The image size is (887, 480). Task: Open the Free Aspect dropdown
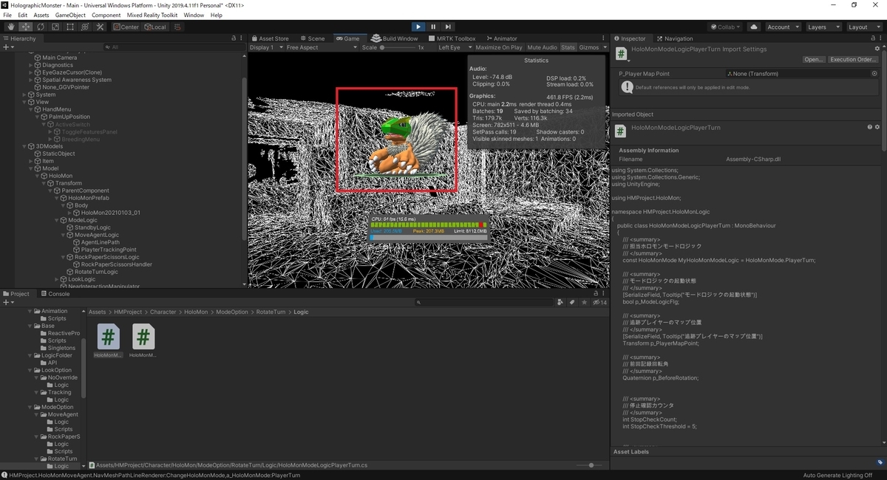[x=322, y=47]
